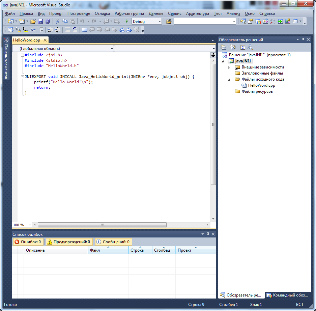Viewport: 316px width, 311px height.
Task: Click Show All Files in Solution Explorer
Action: click(x=233, y=47)
